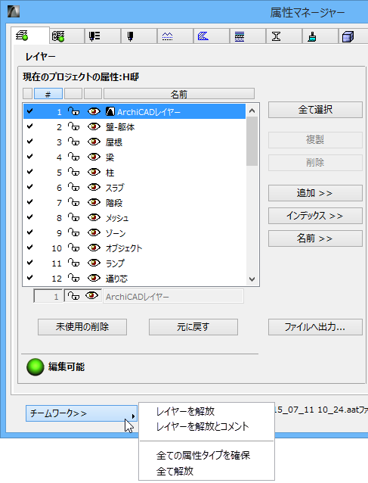Click the ArchiCAD icon in title bar
The height and width of the screenshot is (483, 368).
pos(14,11)
